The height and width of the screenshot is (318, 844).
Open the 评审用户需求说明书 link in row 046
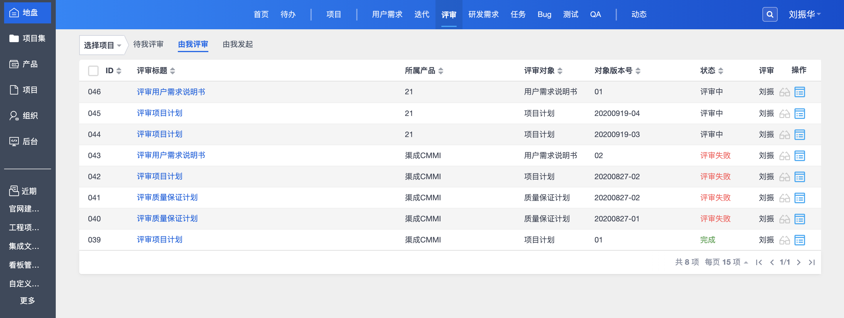tap(171, 92)
